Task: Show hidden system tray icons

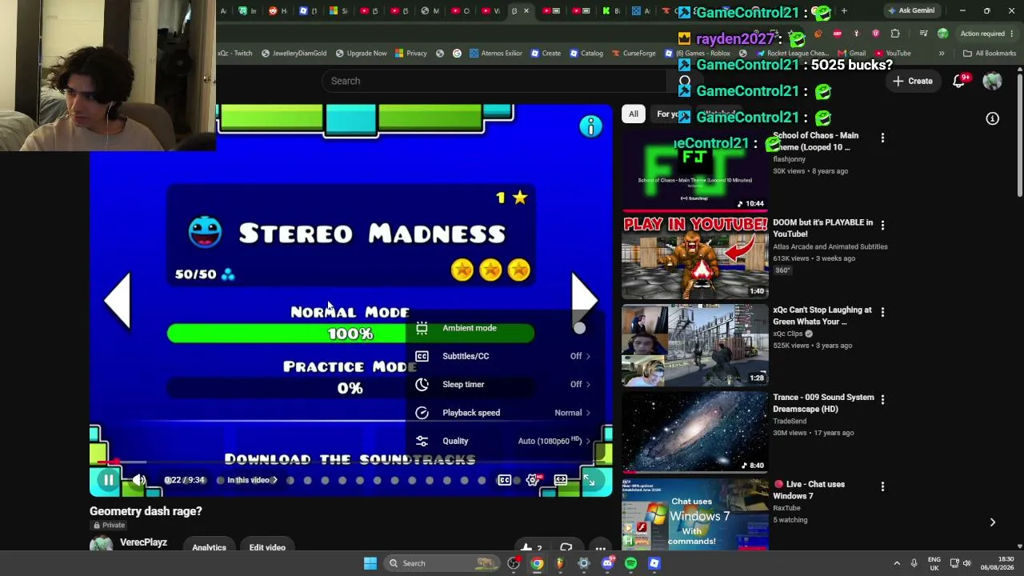Action: 896,563
